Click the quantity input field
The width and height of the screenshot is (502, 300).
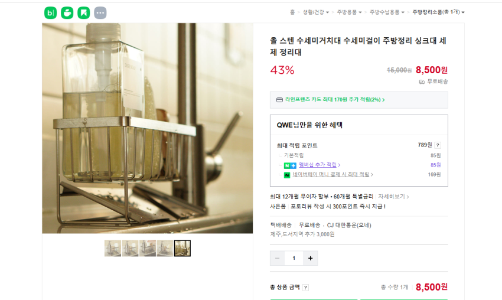pyautogui.click(x=294, y=259)
